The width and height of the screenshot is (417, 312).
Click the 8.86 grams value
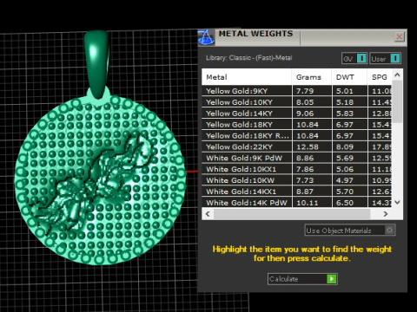click(305, 158)
